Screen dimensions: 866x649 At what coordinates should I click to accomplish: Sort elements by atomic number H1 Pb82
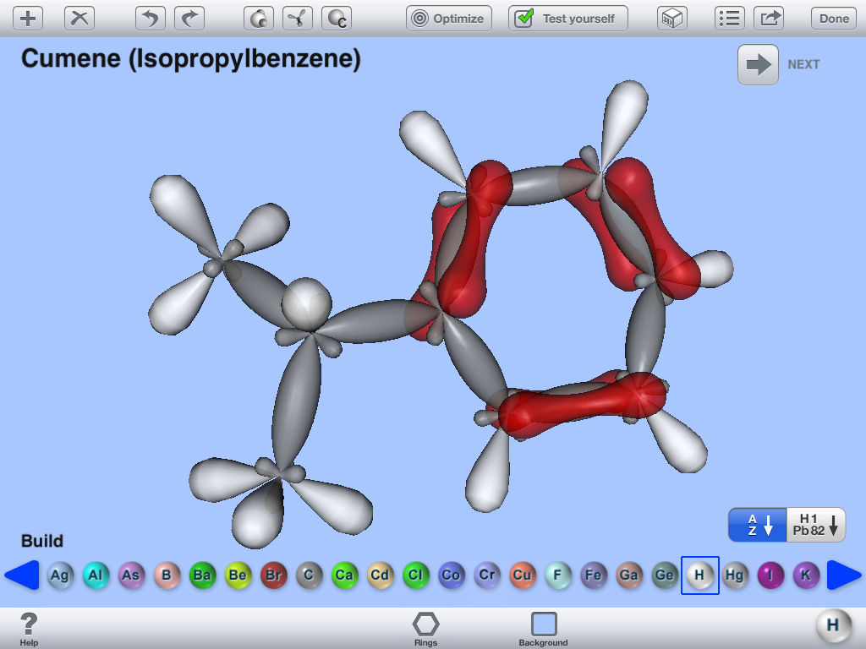point(816,525)
